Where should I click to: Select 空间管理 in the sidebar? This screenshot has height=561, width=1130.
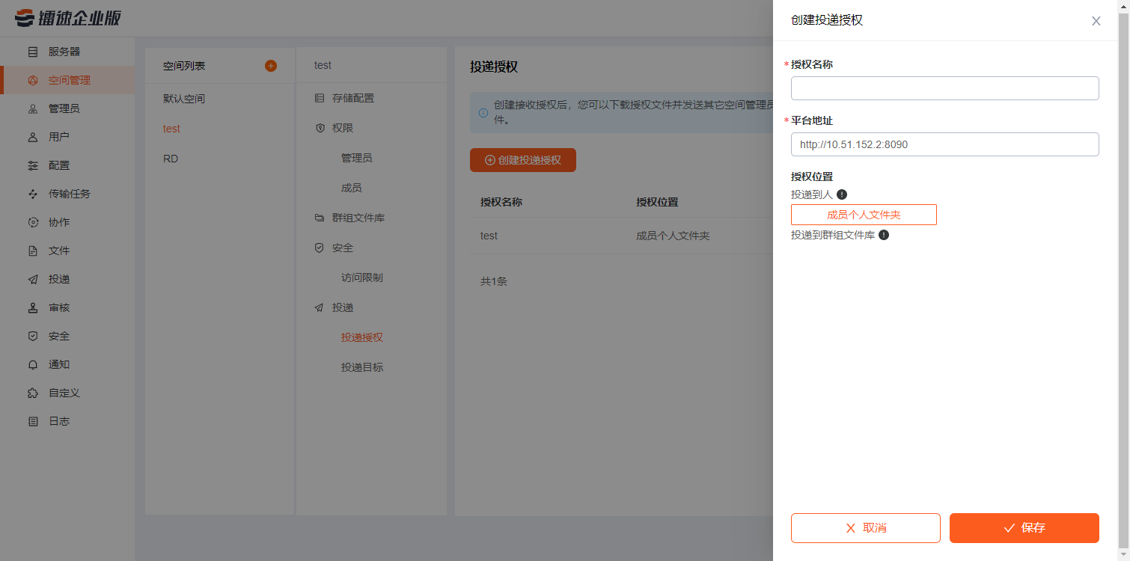(x=67, y=80)
